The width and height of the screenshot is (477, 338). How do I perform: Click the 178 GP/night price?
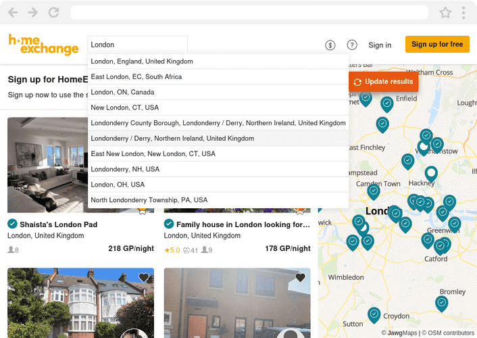tap(287, 249)
